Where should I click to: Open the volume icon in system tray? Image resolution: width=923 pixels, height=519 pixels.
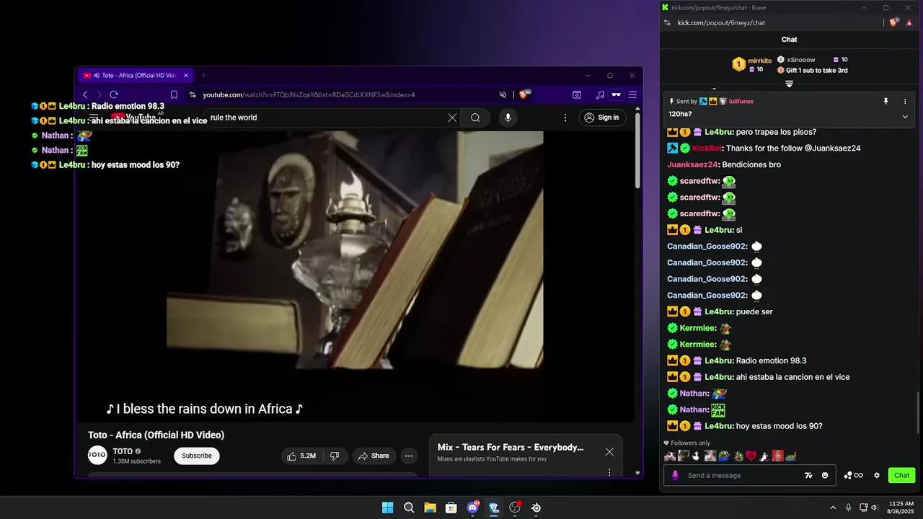click(x=874, y=507)
